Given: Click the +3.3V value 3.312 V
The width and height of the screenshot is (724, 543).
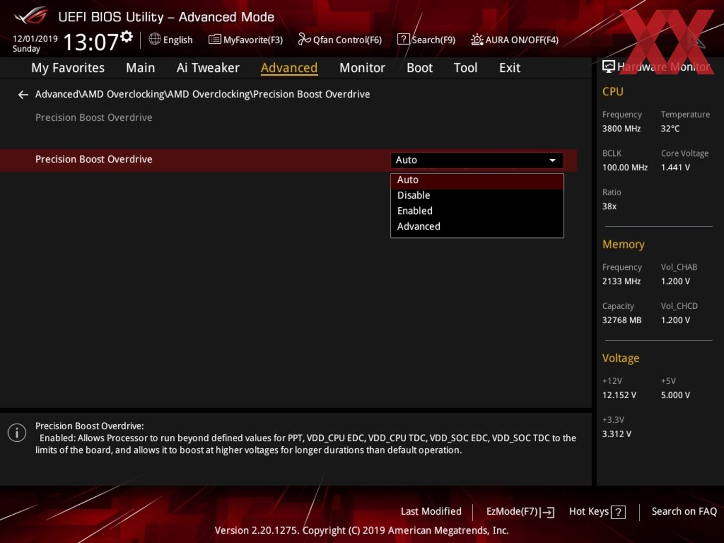Looking at the screenshot, I should (616, 434).
